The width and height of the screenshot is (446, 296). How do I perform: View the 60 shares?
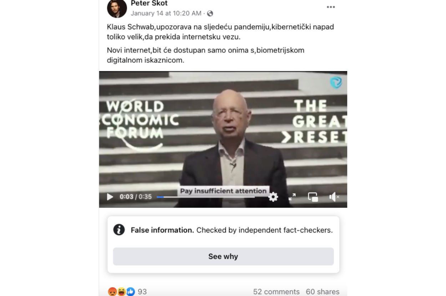[x=323, y=292]
